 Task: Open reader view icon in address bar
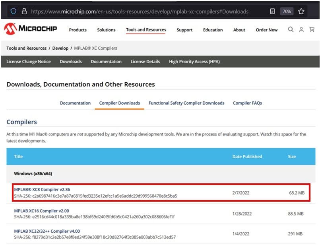pos(272,11)
